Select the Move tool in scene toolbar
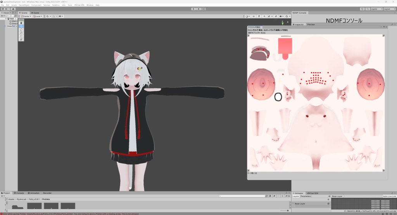Image resolution: width=397 pixels, height=215 pixels. point(21,26)
